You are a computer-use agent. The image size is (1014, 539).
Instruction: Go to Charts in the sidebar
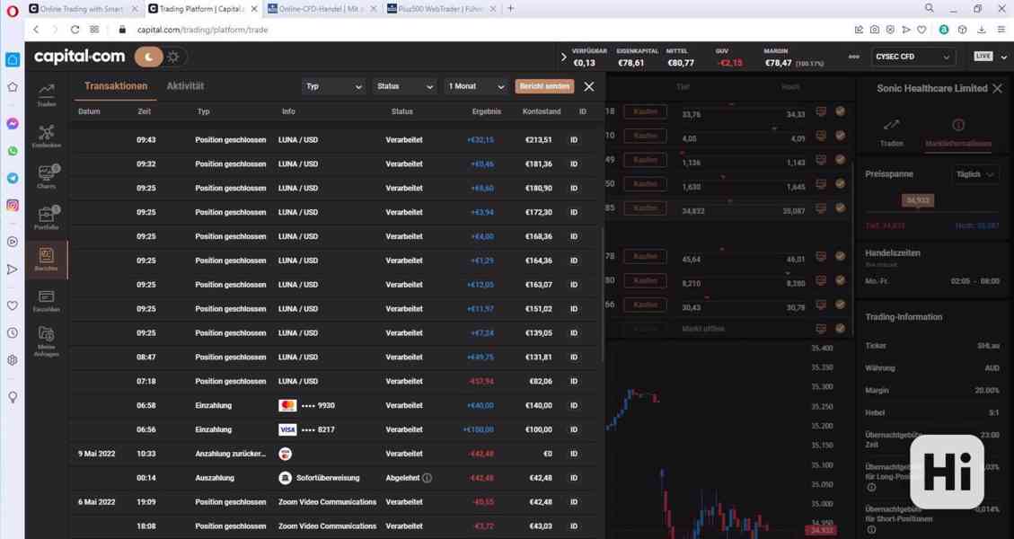tap(46, 176)
